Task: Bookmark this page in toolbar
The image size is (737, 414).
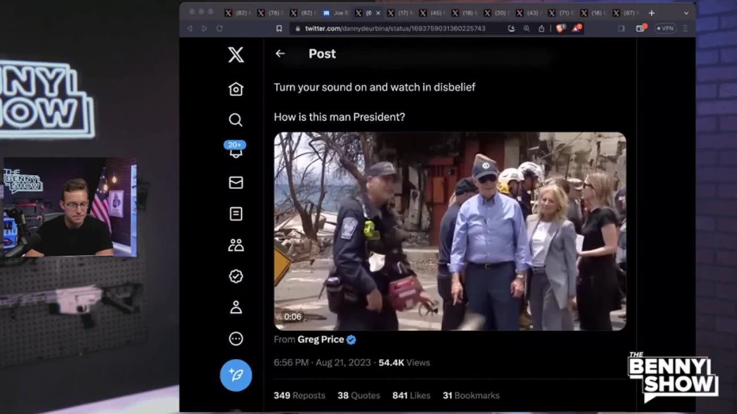Action: (x=279, y=28)
